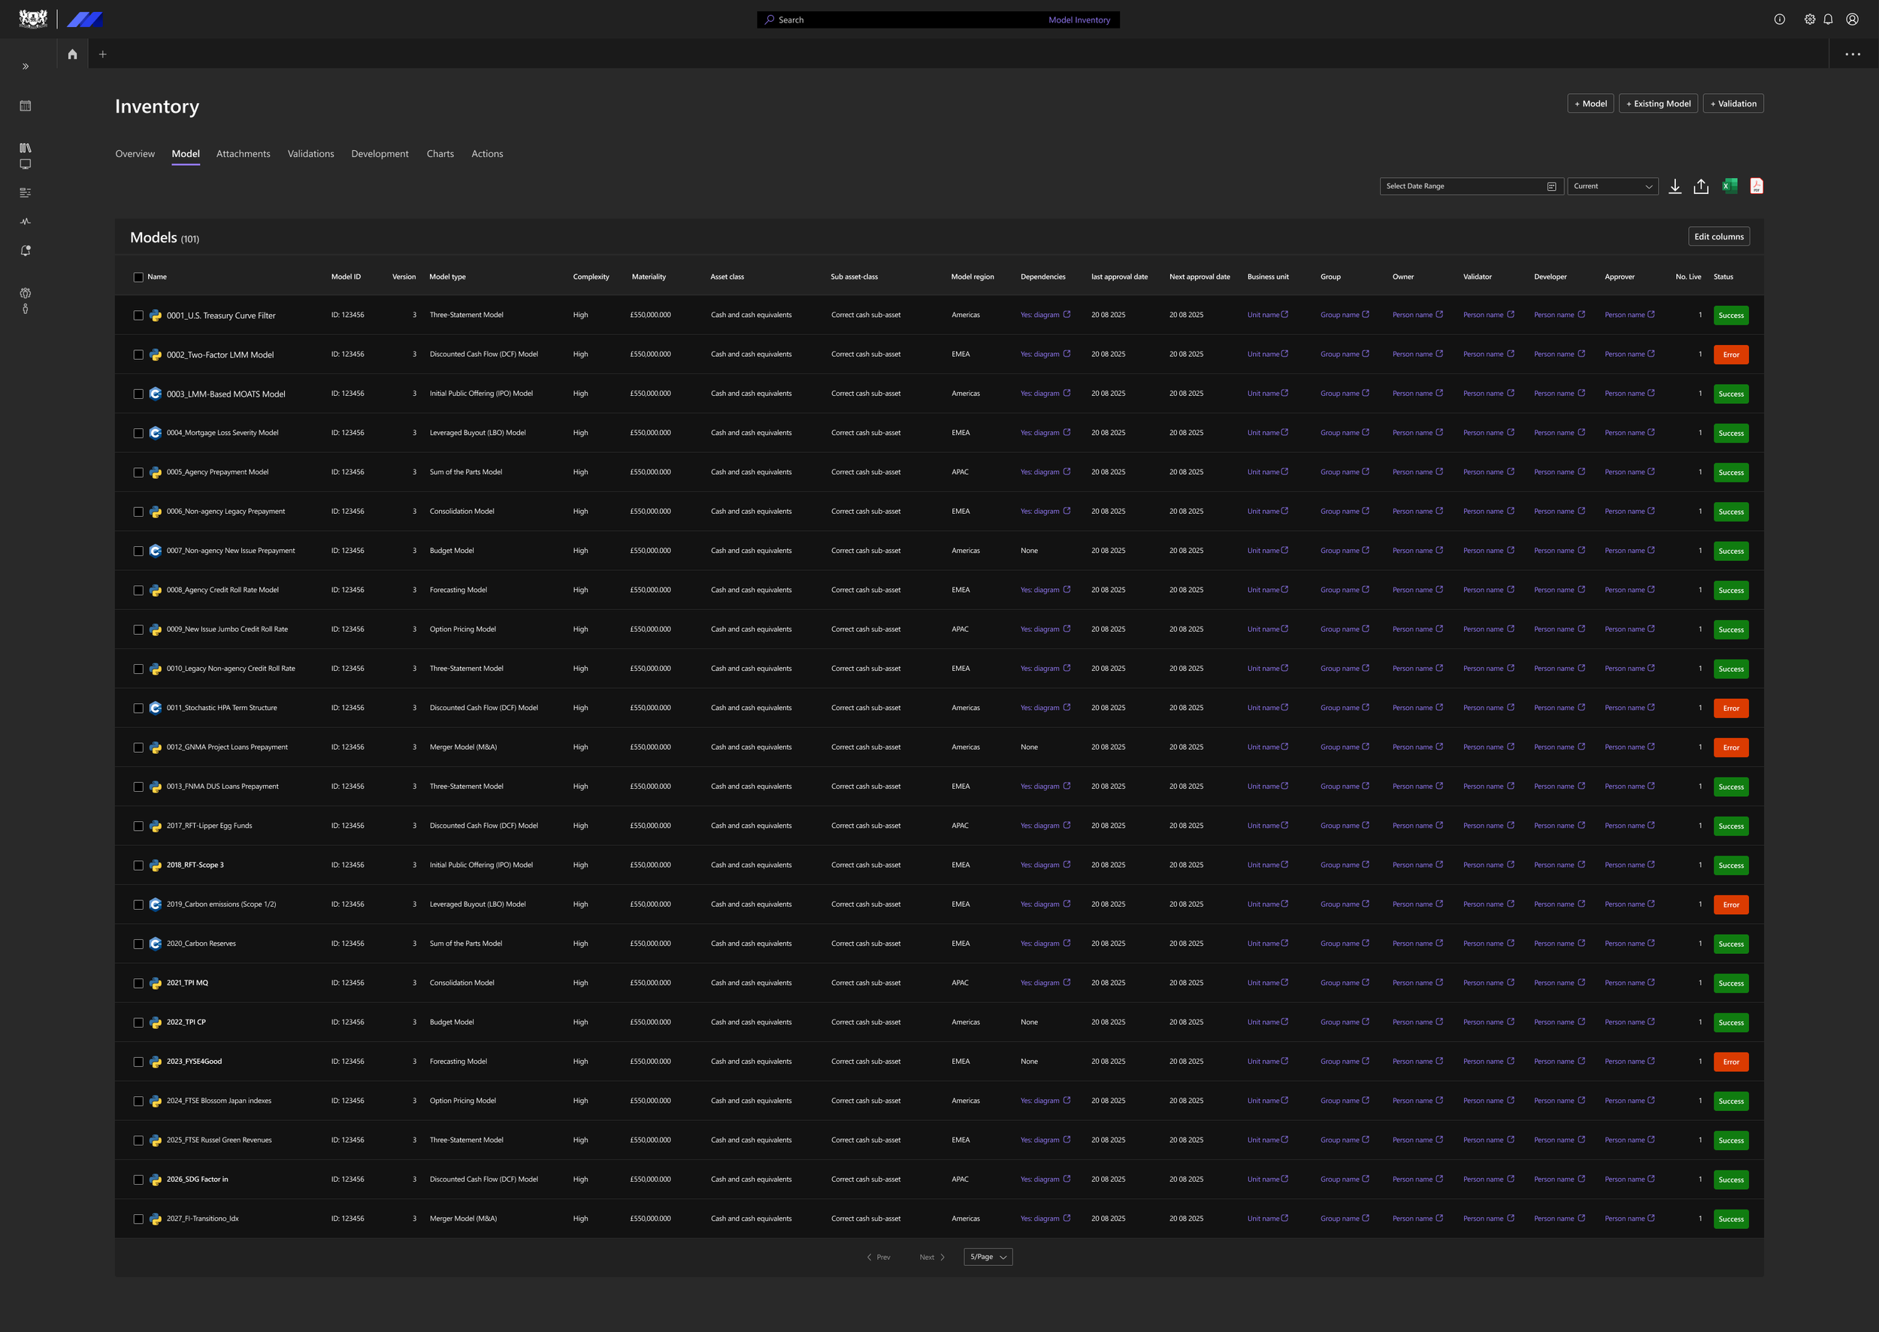Open the sidebar alerts bell icon

(x=26, y=251)
